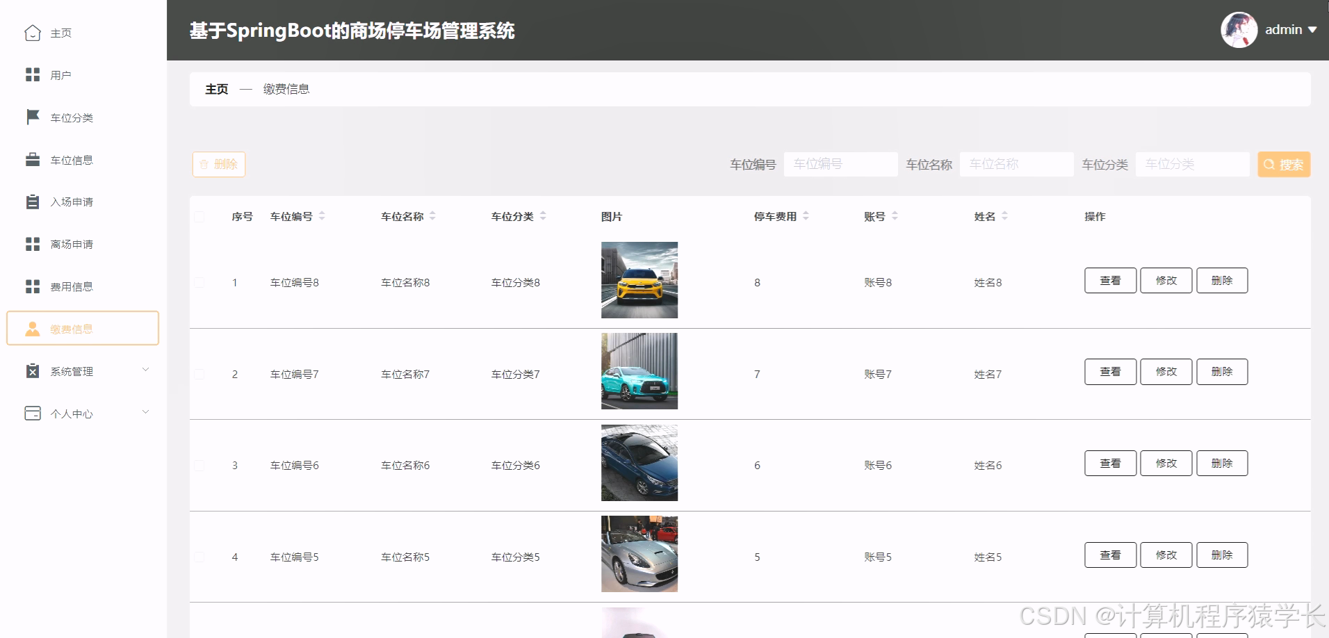The height and width of the screenshot is (638, 1329).
Task: Expand the 个人中心 submenu chevron
Action: pyautogui.click(x=145, y=412)
